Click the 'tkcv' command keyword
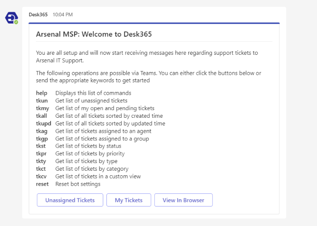The height and width of the screenshot is (226, 317). click(41, 177)
